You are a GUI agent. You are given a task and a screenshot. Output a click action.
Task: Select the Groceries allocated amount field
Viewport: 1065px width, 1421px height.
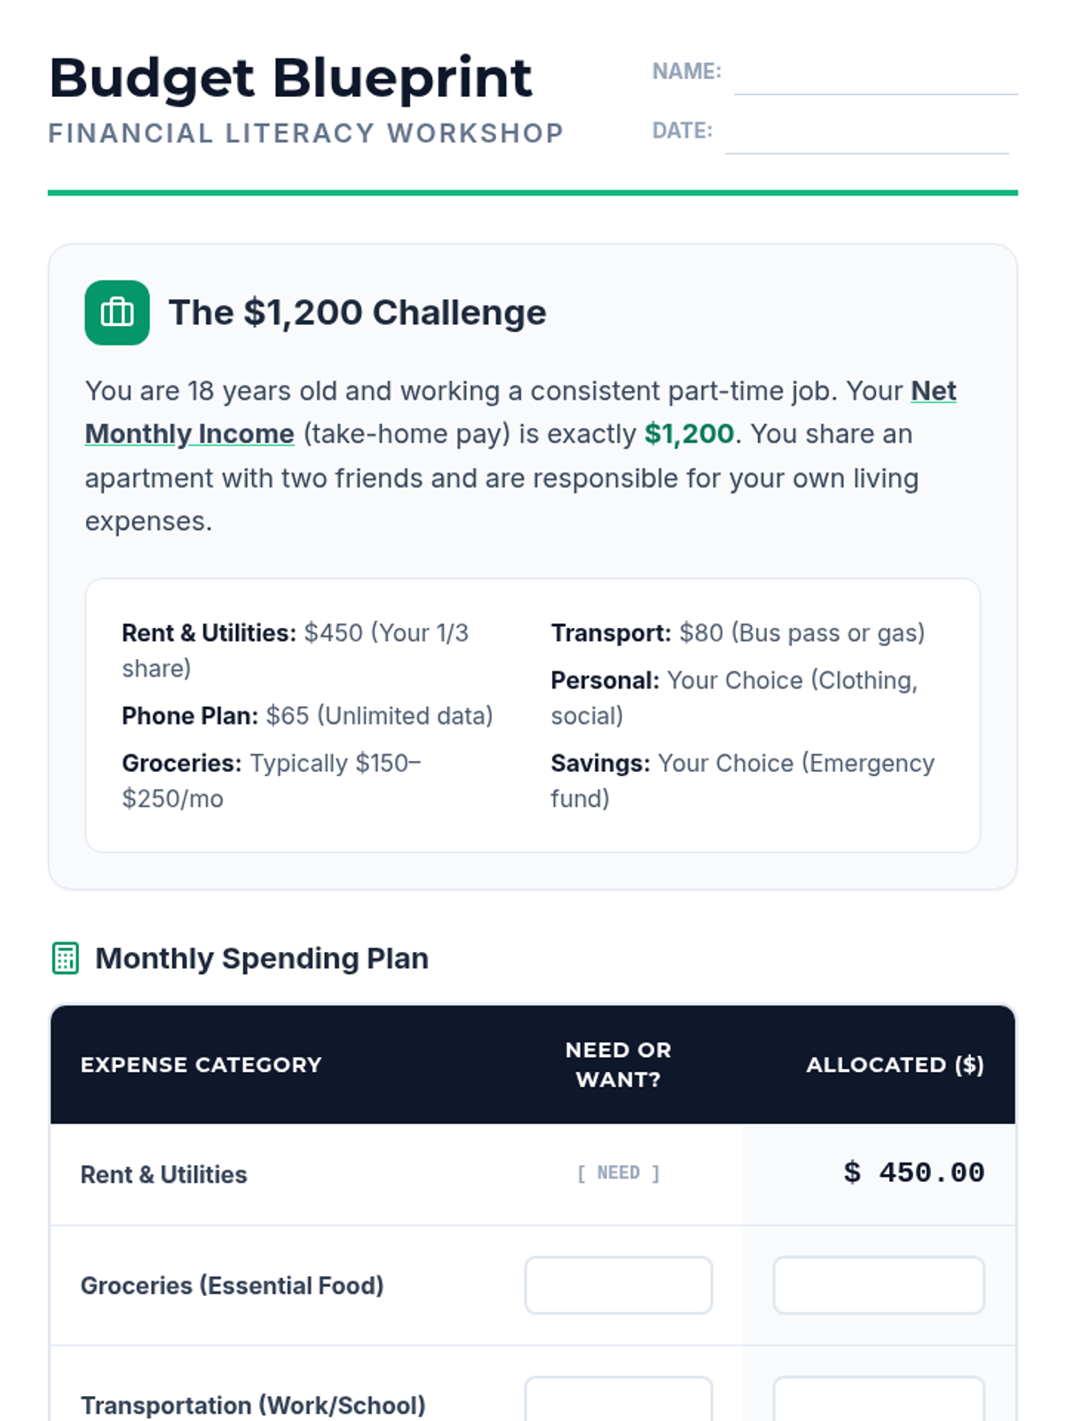[878, 1285]
